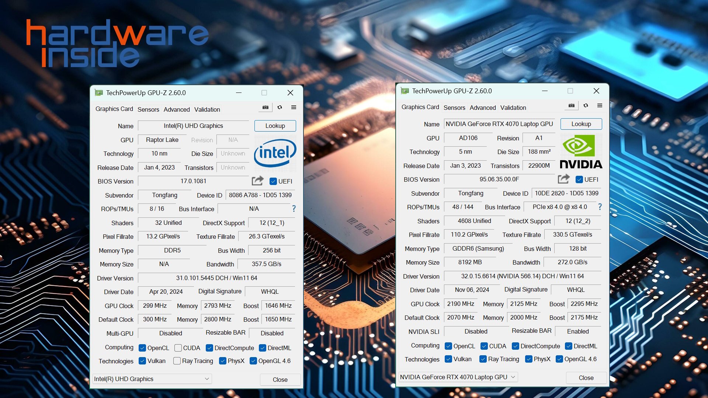Click the screenshot camera icon in Intel window
The width and height of the screenshot is (708, 398).
coord(265,107)
